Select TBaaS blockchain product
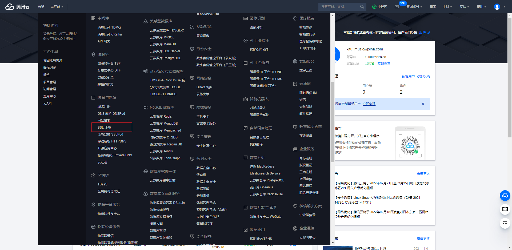This screenshot has width=512, height=250. [x=102, y=184]
